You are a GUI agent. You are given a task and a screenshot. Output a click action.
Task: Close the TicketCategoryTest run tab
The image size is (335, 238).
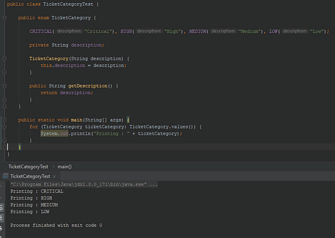tap(54, 176)
